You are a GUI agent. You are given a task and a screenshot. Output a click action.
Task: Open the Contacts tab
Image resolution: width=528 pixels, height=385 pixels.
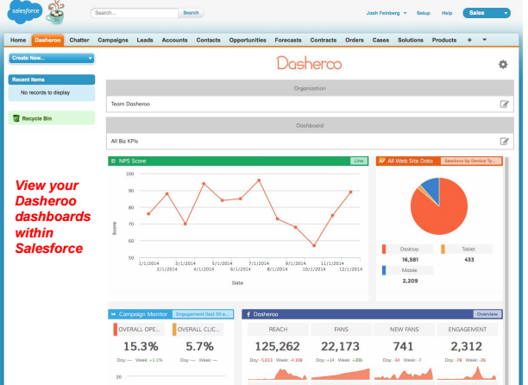point(208,40)
